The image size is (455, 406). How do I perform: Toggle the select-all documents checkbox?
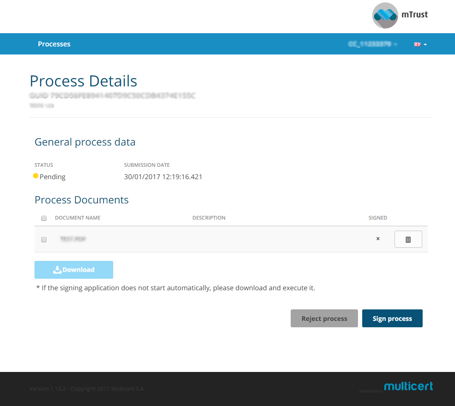tap(44, 218)
